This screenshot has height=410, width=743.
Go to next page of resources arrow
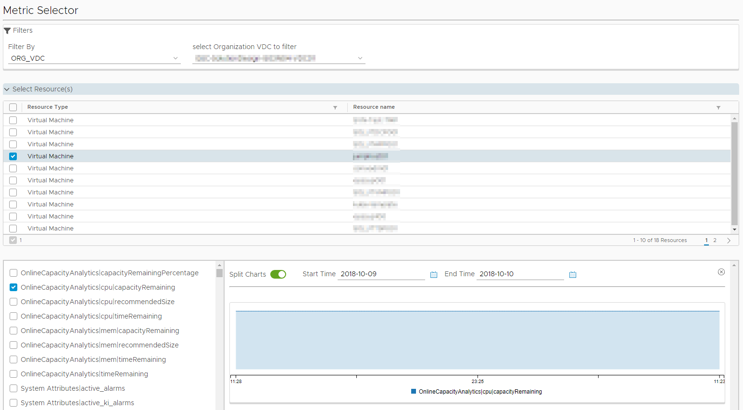tap(729, 241)
